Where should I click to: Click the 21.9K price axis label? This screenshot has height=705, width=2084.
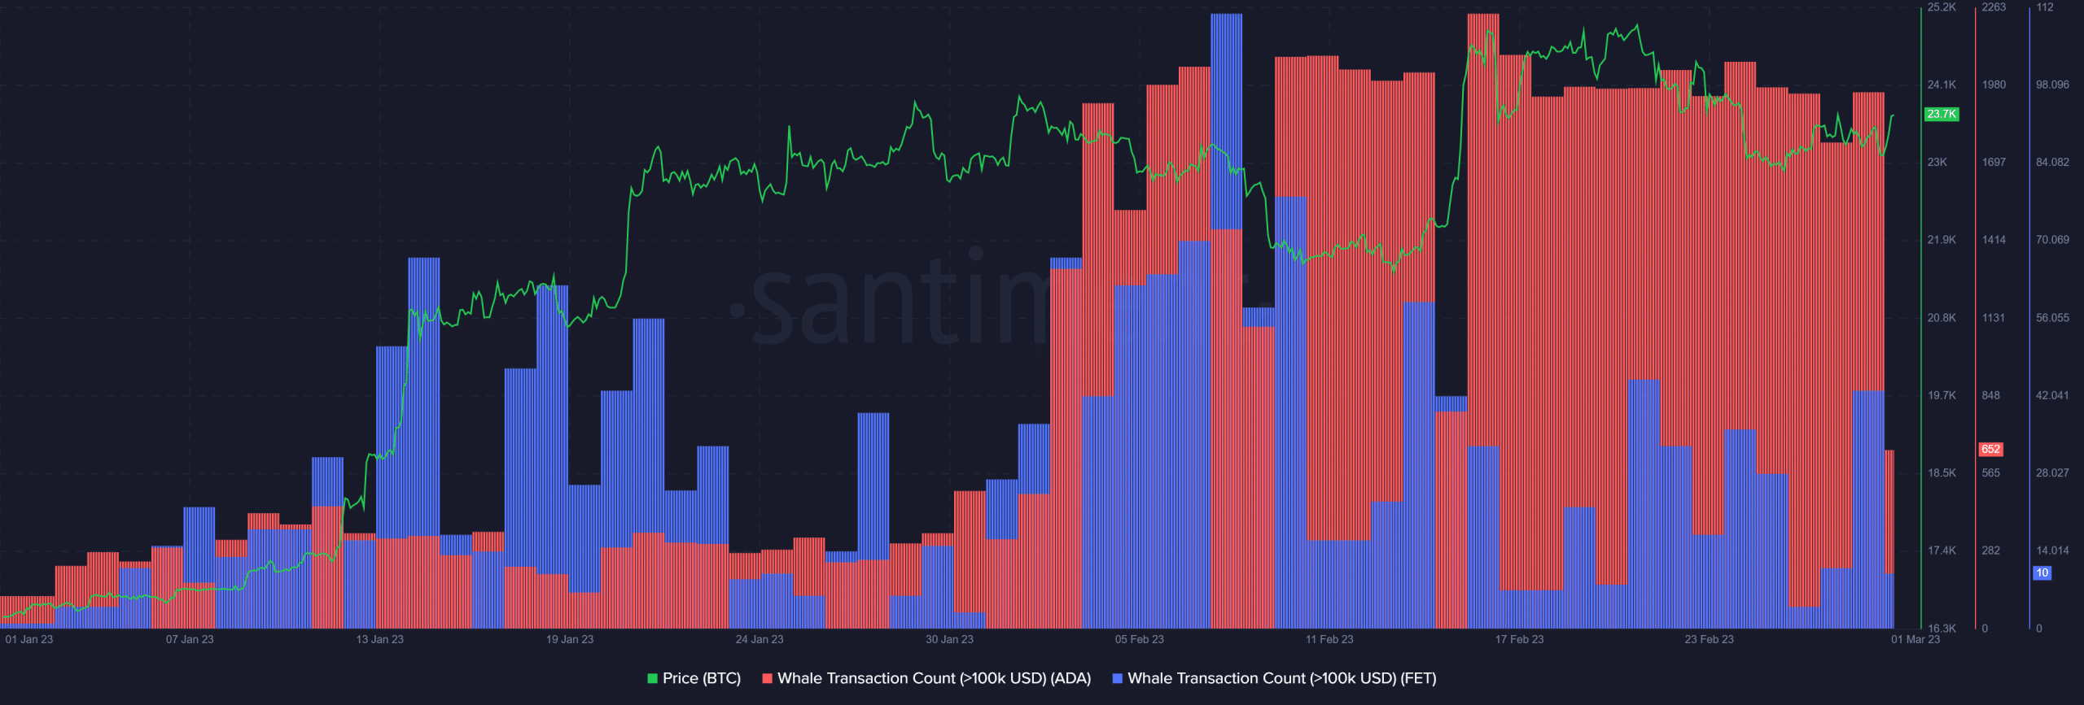(x=1942, y=240)
